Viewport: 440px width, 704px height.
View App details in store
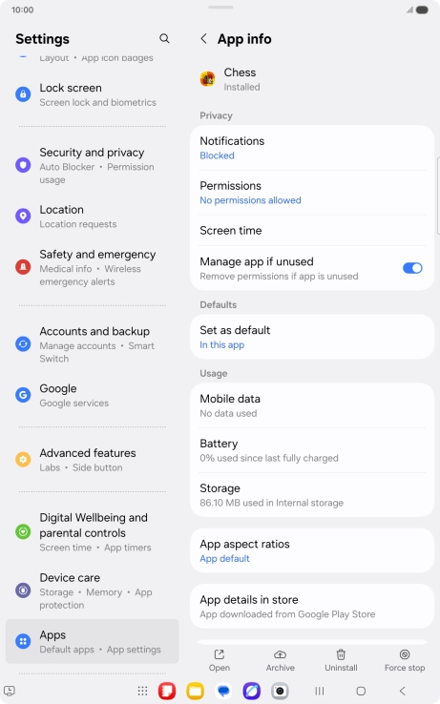[312, 606]
